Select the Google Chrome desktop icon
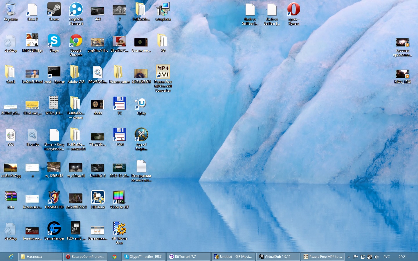 76,41
